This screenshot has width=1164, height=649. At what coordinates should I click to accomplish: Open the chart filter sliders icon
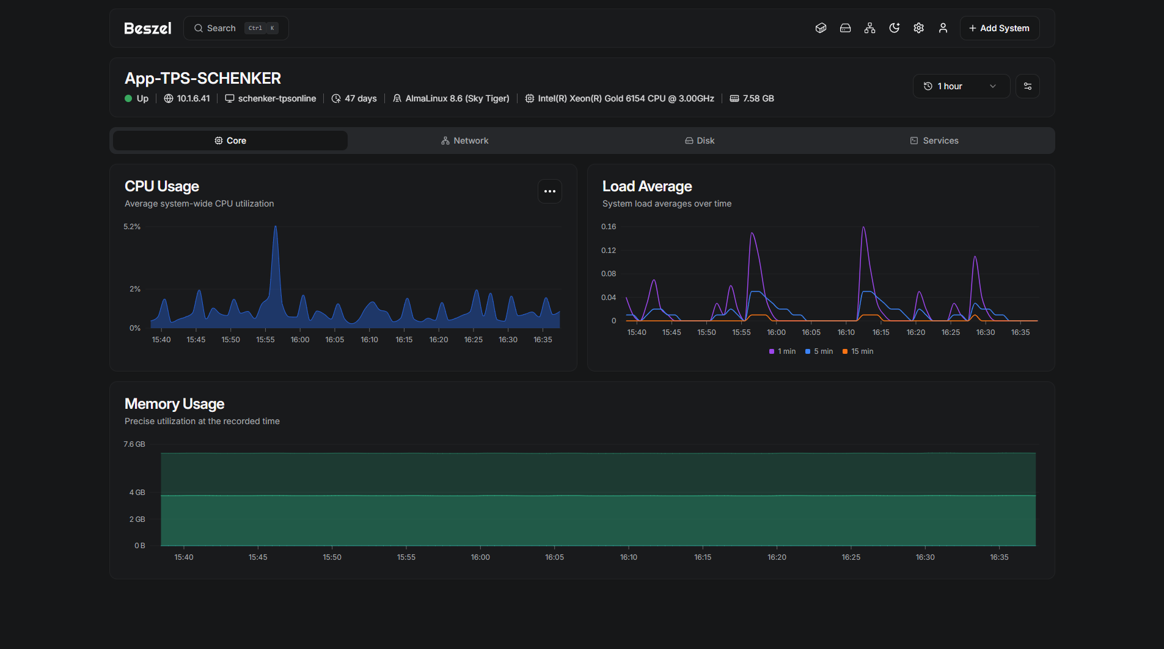click(1028, 86)
